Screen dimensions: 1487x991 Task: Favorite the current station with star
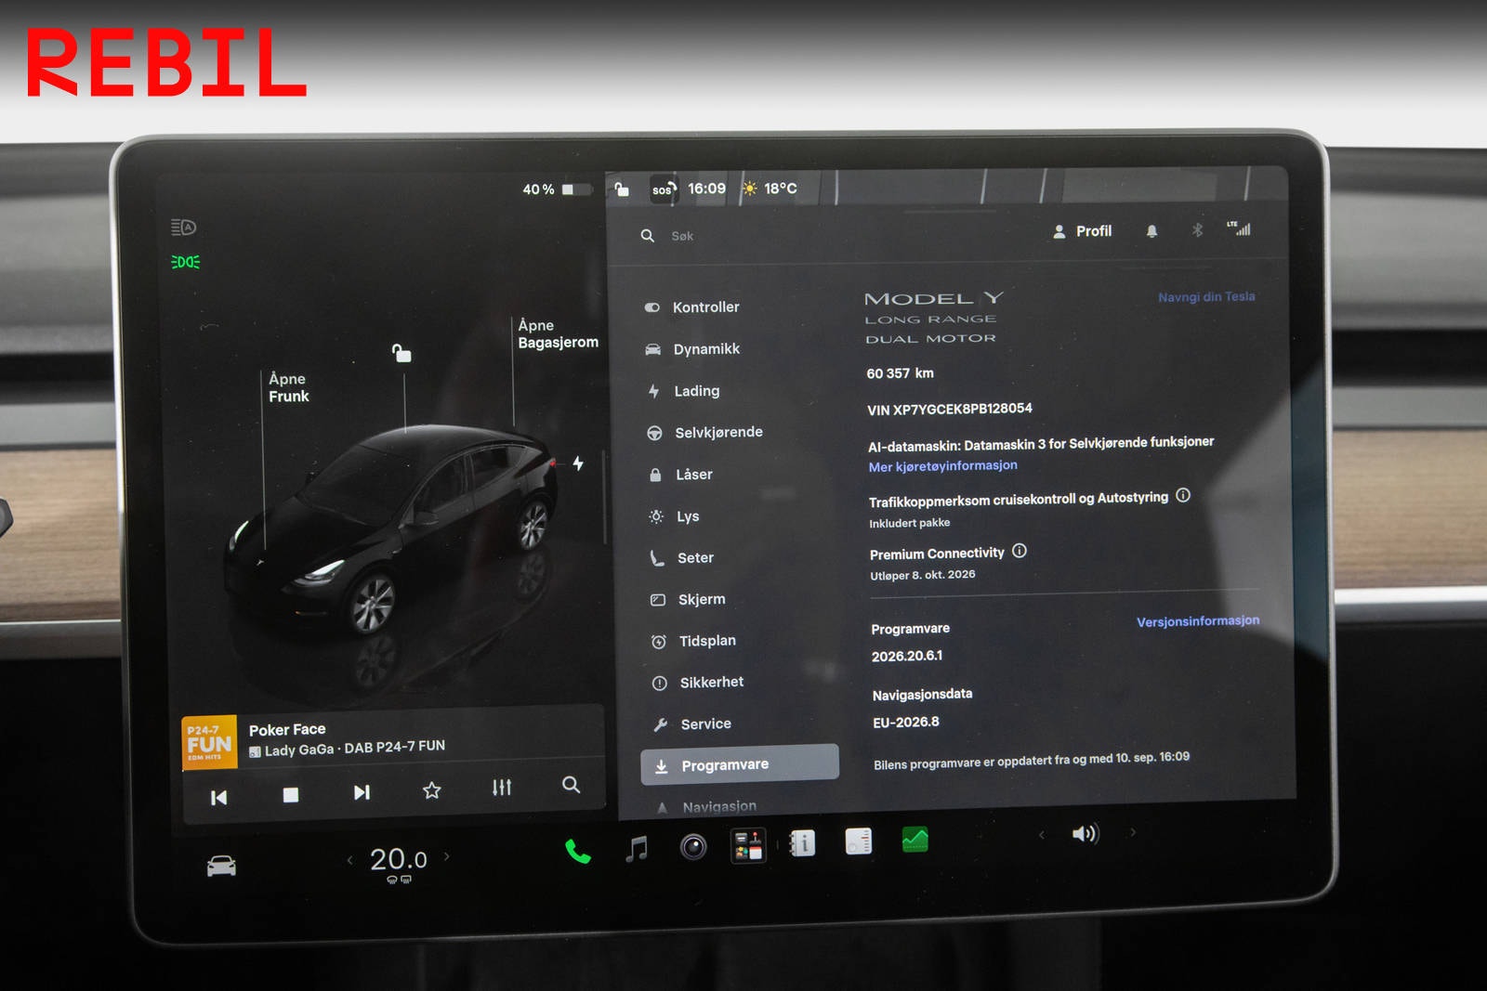pyautogui.click(x=431, y=790)
